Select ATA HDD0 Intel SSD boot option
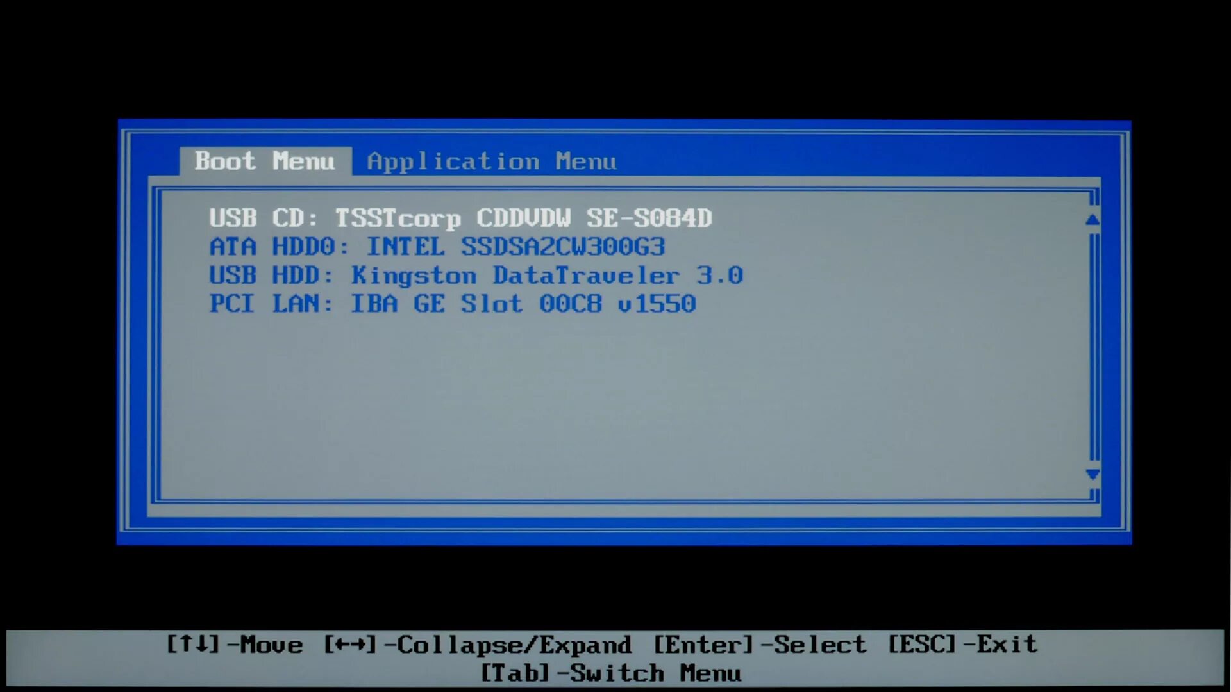 tap(436, 246)
